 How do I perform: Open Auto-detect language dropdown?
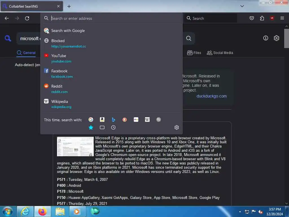[x=27, y=65]
